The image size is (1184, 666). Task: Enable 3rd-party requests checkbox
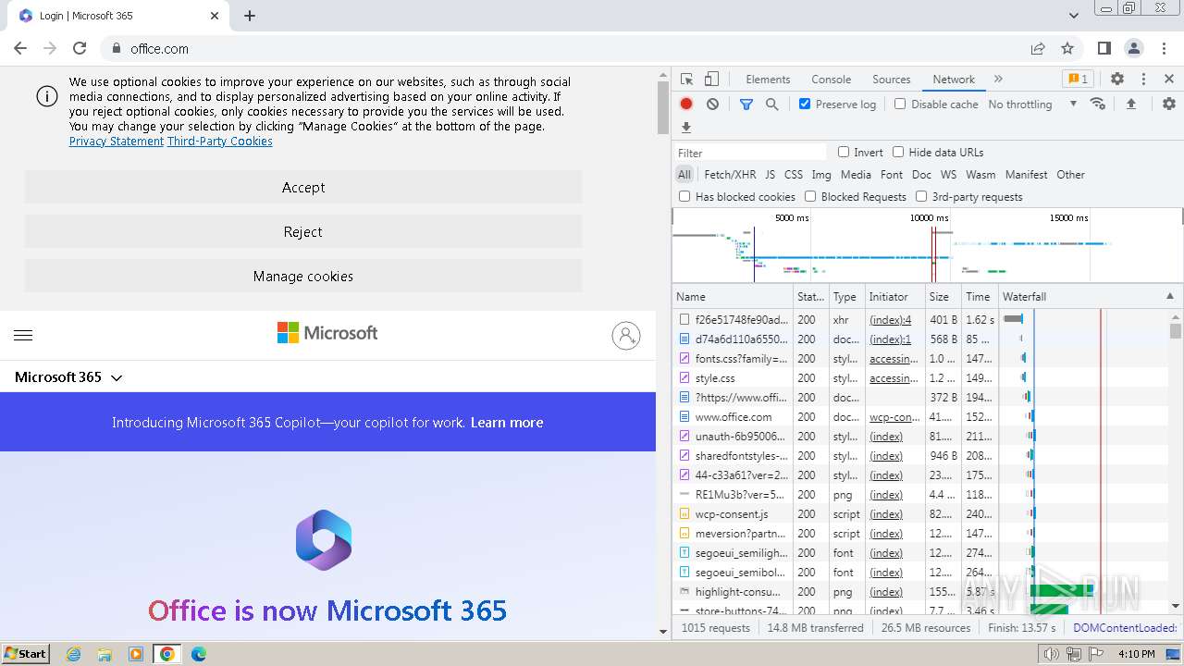pos(921,197)
